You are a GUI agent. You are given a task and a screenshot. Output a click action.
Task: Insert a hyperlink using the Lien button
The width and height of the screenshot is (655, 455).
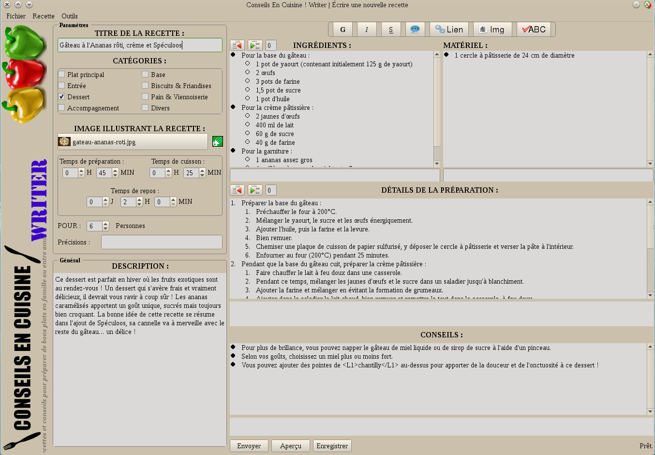[x=449, y=30]
